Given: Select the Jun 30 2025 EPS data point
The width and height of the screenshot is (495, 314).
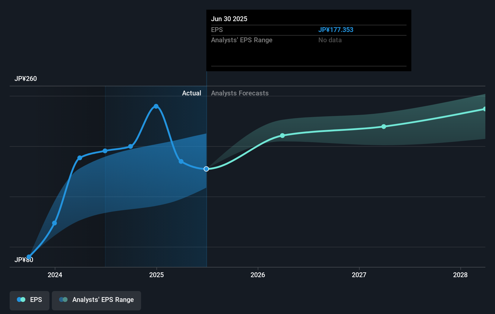Looking at the screenshot, I should point(206,169).
